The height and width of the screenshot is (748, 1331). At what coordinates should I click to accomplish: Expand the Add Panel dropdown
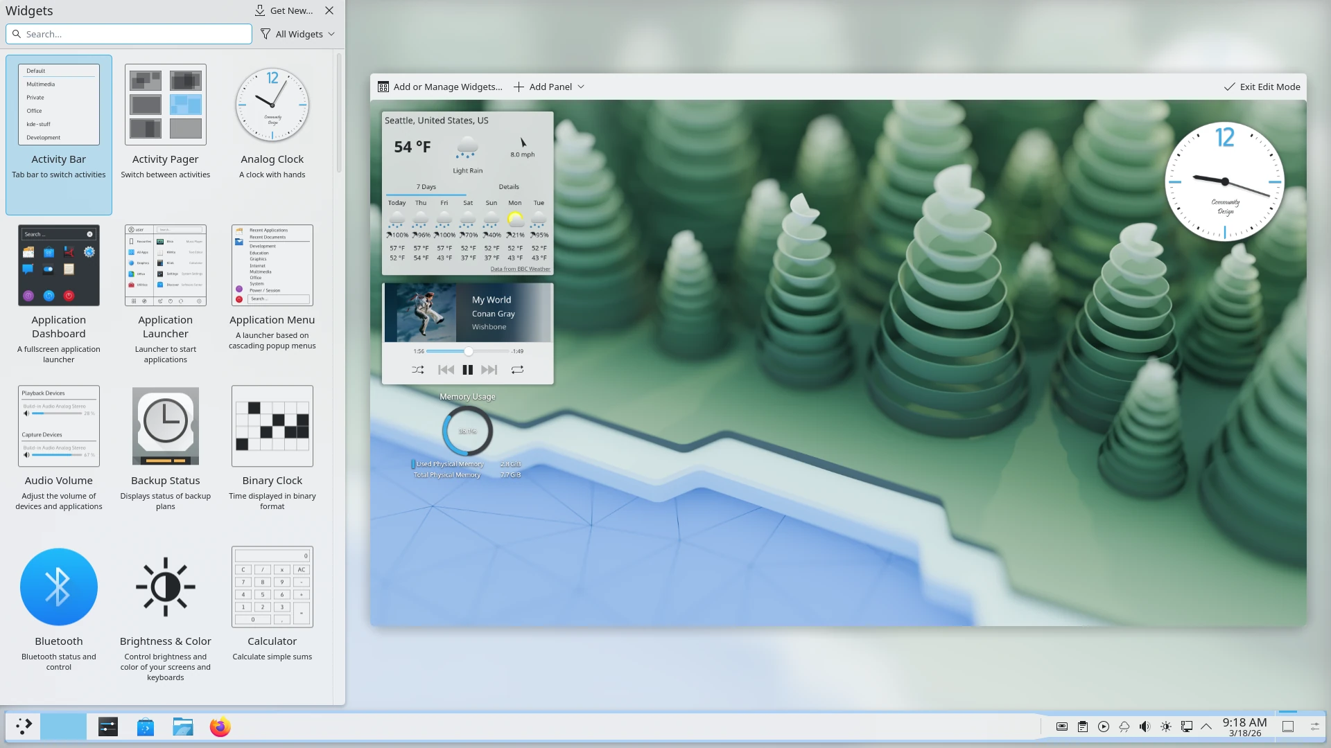click(x=549, y=87)
